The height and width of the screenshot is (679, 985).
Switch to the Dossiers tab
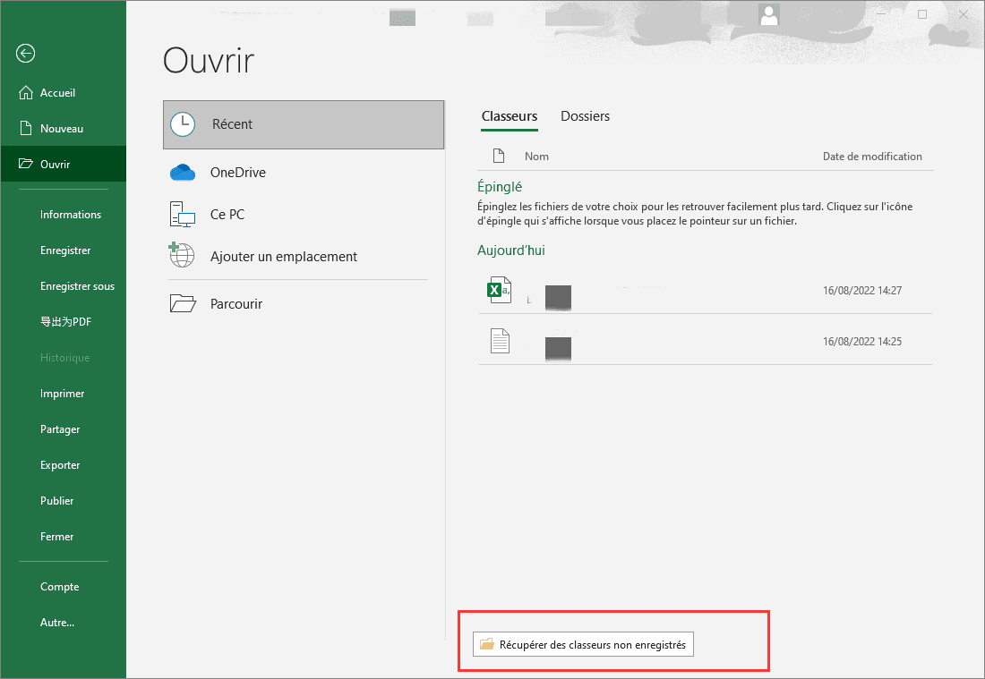click(x=585, y=116)
